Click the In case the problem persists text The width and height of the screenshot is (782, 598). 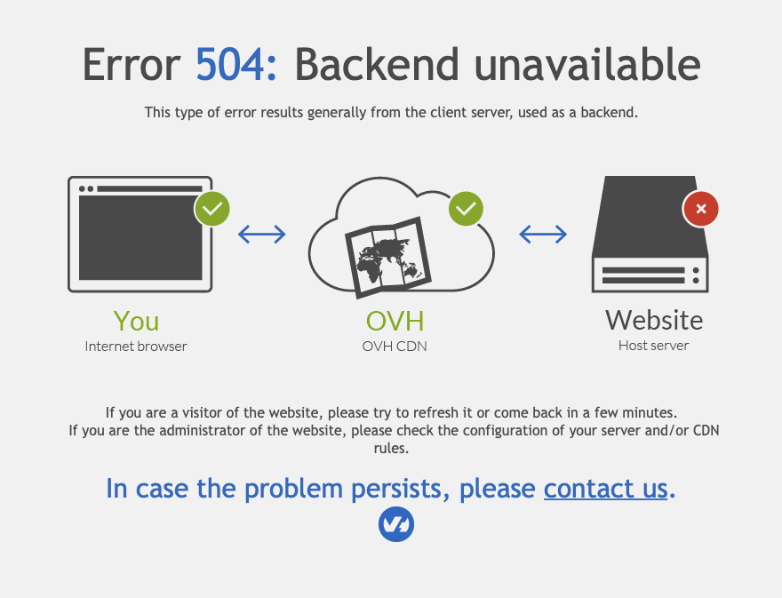coord(274,488)
